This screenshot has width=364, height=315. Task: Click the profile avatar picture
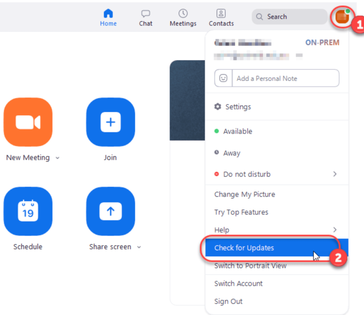342,17
